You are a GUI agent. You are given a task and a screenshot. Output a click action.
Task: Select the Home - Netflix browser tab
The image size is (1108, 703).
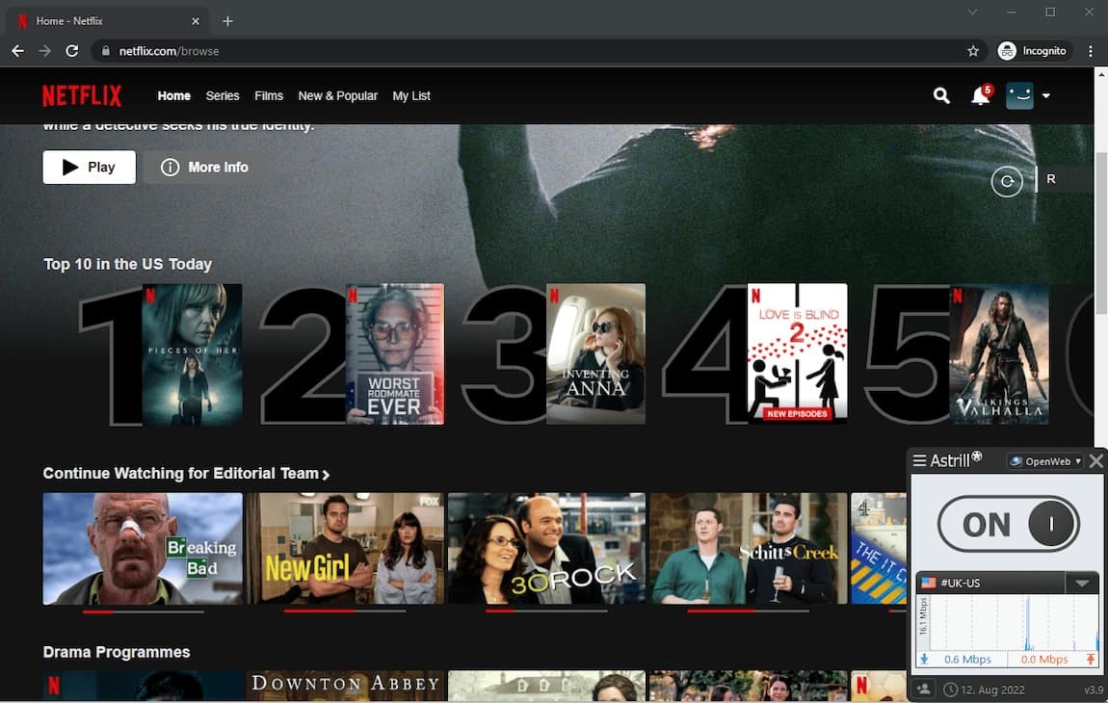pyautogui.click(x=107, y=21)
